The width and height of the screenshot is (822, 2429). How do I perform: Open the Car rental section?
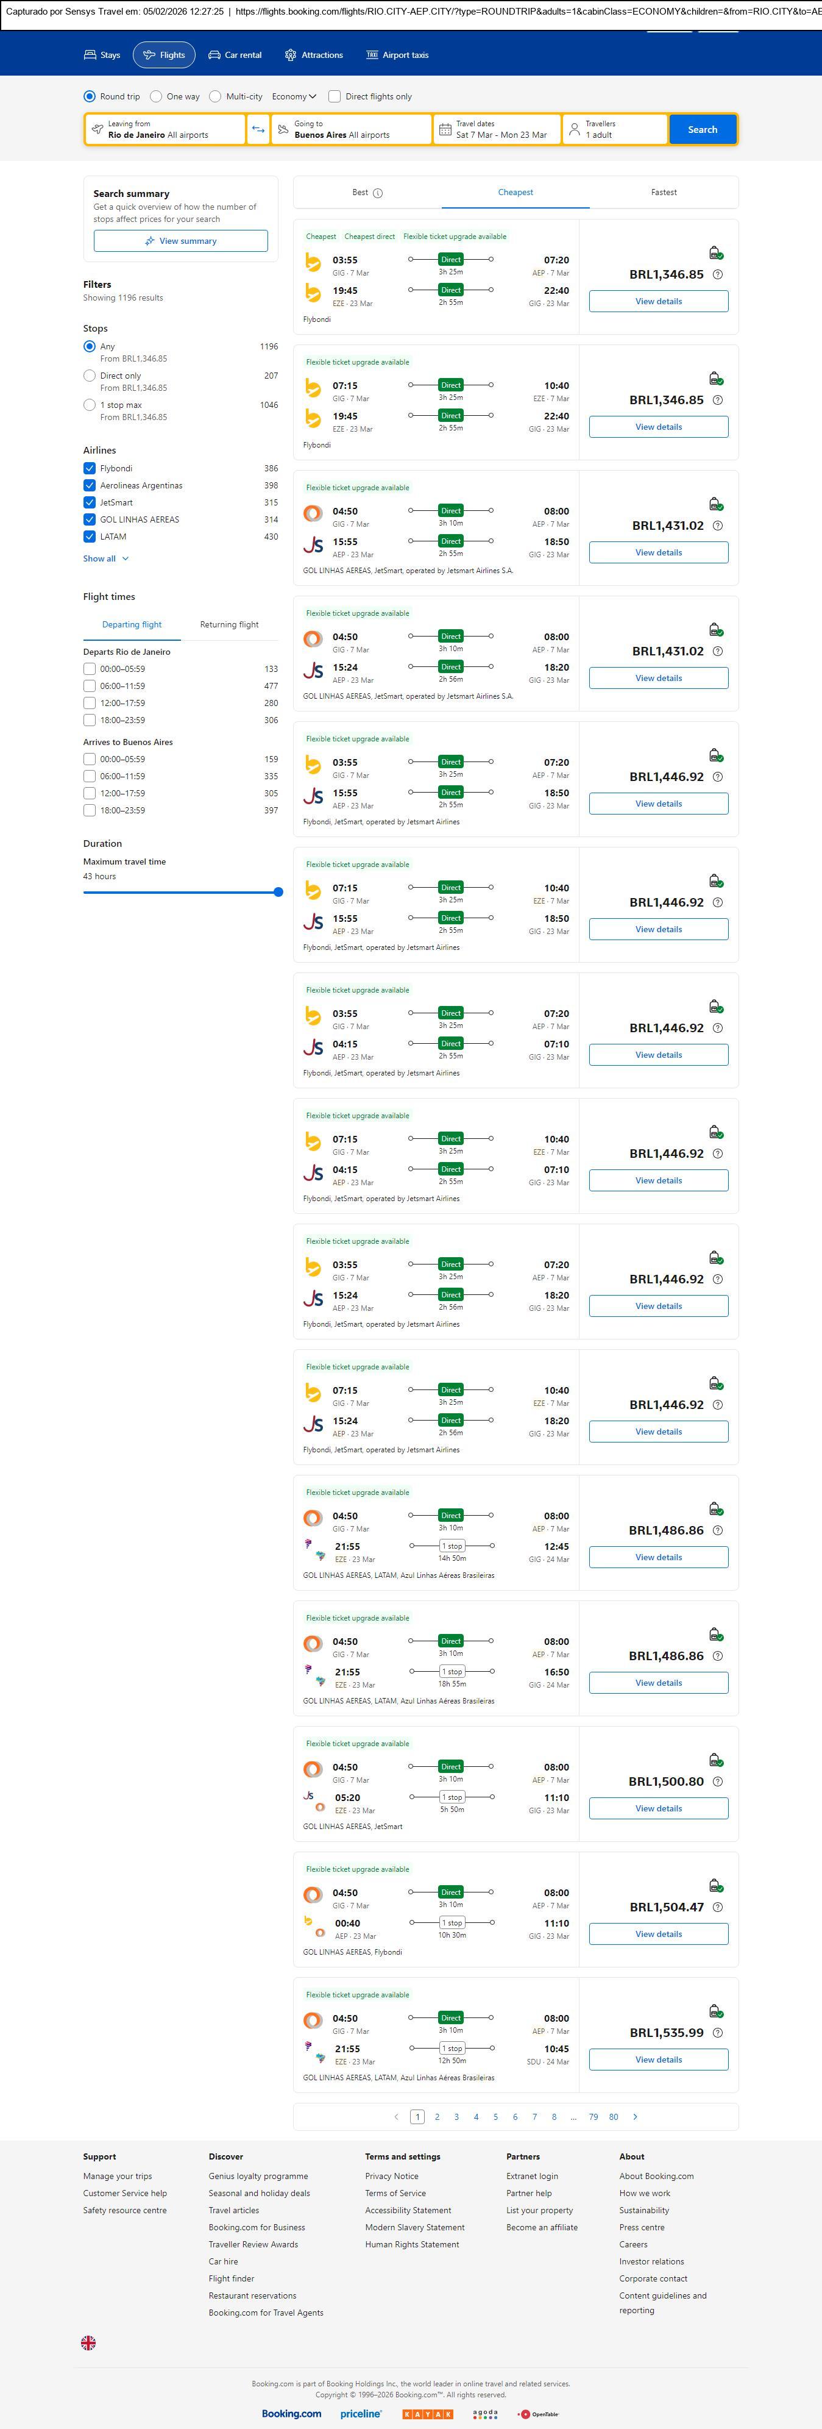pyautogui.click(x=235, y=55)
